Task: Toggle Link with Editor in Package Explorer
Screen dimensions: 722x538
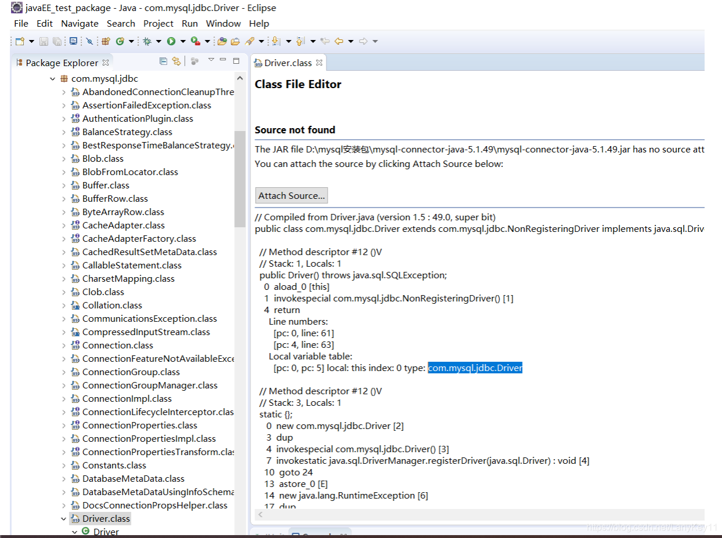Action: coord(176,61)
